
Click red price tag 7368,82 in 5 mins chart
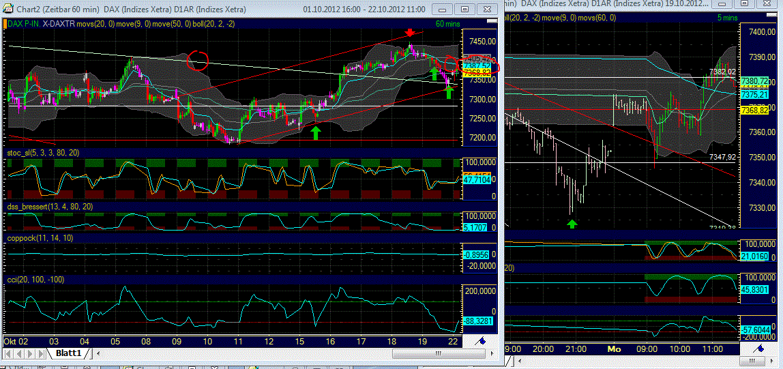tap(754, 109)
